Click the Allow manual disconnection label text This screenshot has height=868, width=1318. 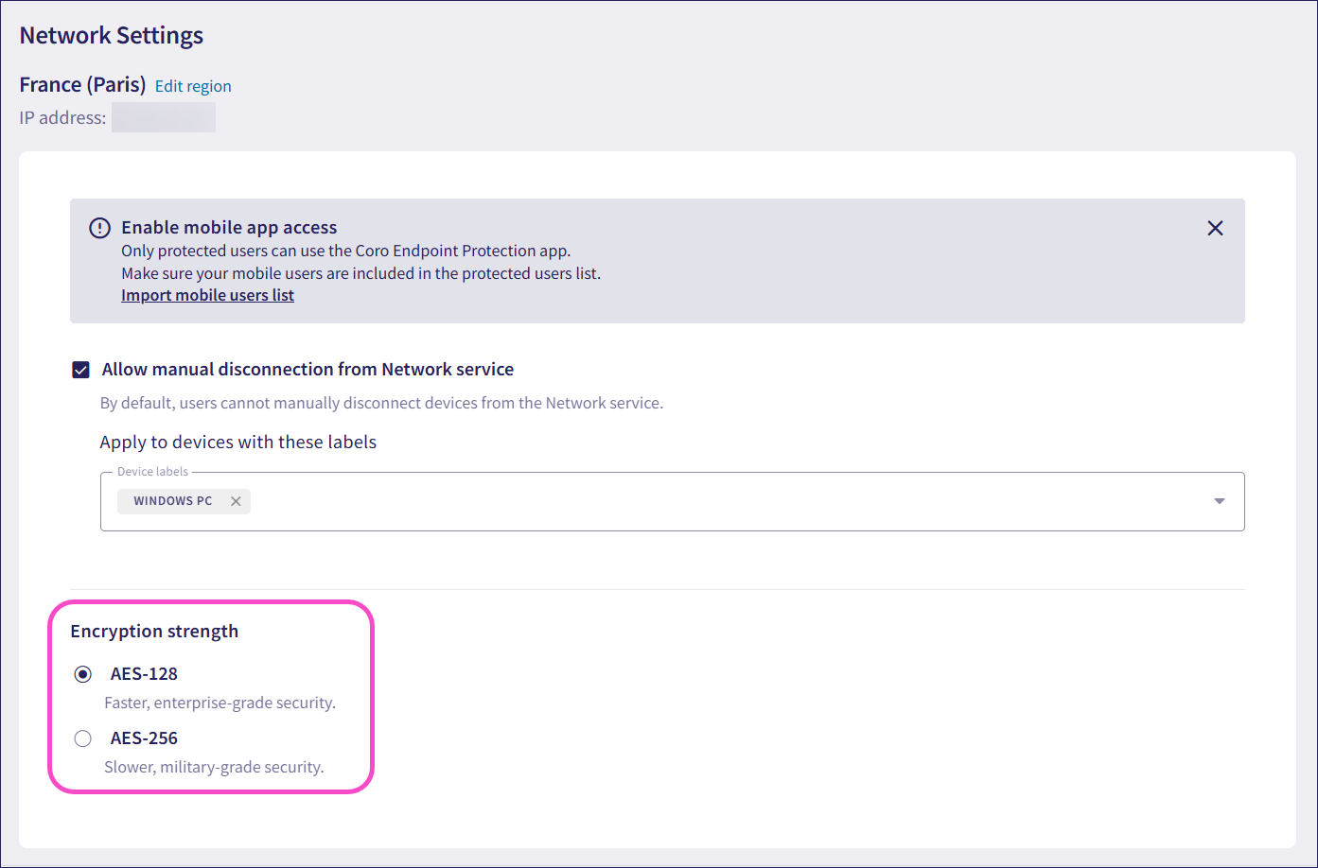[x=308, y=369]
